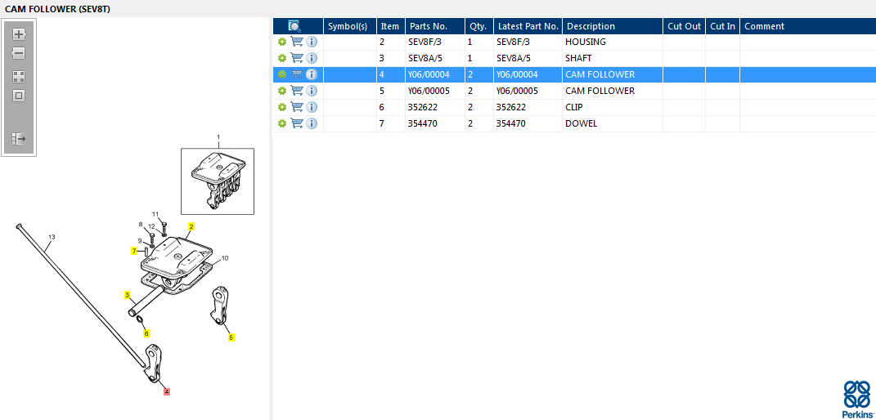Click callout 13 on the push rod
Screen dimensions: 876x420
[x=52, y=237]
